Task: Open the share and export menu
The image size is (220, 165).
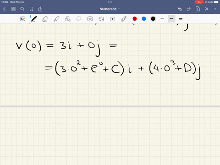Action: point(40,9)
